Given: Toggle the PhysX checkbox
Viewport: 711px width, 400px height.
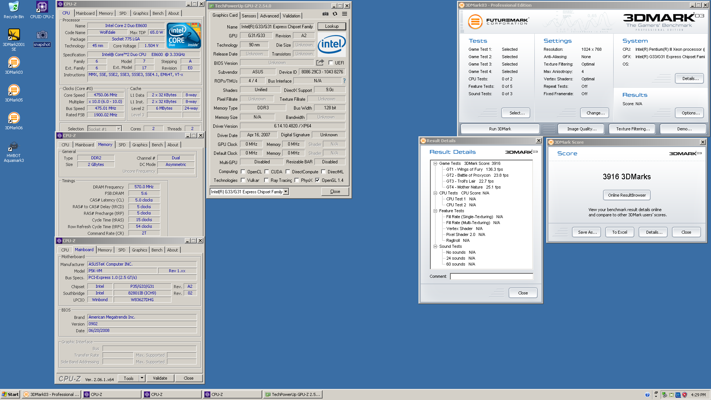Looking at the screenshot, I should [297, 180].
